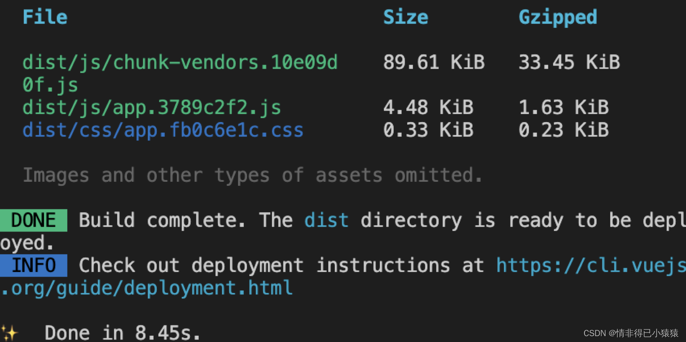Click 'Build complete.' text
This screenshot has height=342, width=686.
point(163,220)
